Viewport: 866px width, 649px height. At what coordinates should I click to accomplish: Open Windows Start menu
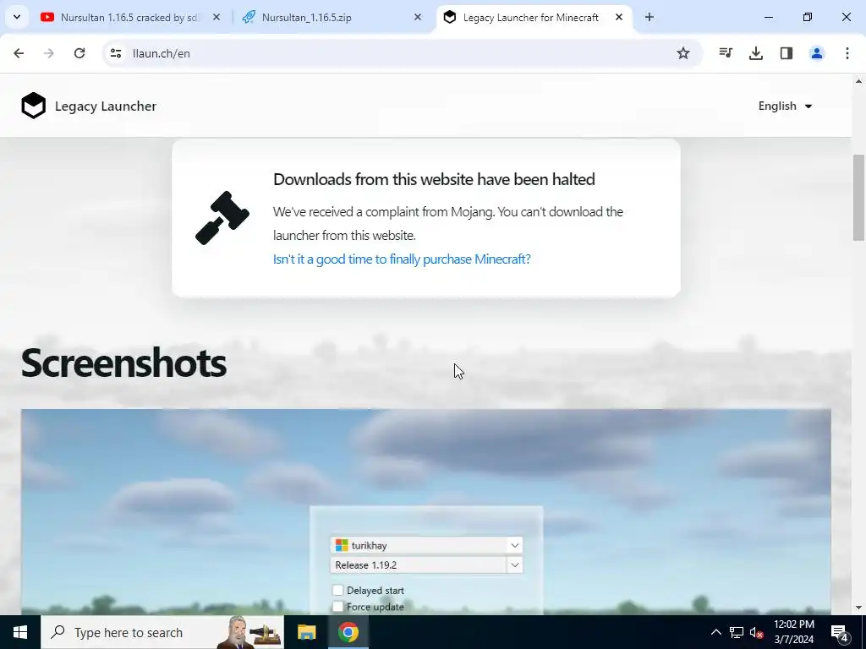[20, 632]
